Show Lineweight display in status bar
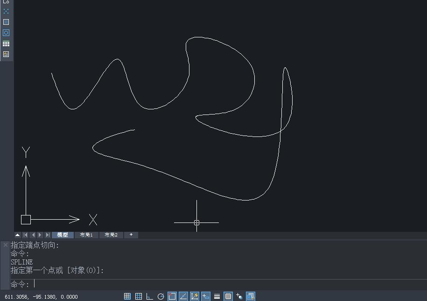Viewport: 427px width, 301px height. click(217, 295)
